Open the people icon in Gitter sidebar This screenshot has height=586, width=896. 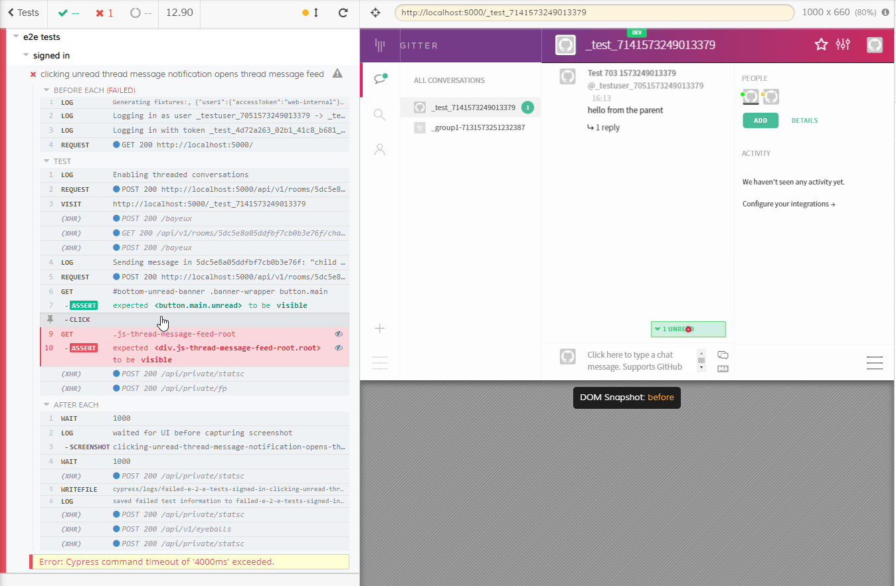click(x=380, y=150)
